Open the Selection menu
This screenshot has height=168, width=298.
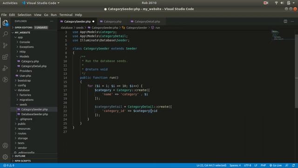(x=24, y=15)
